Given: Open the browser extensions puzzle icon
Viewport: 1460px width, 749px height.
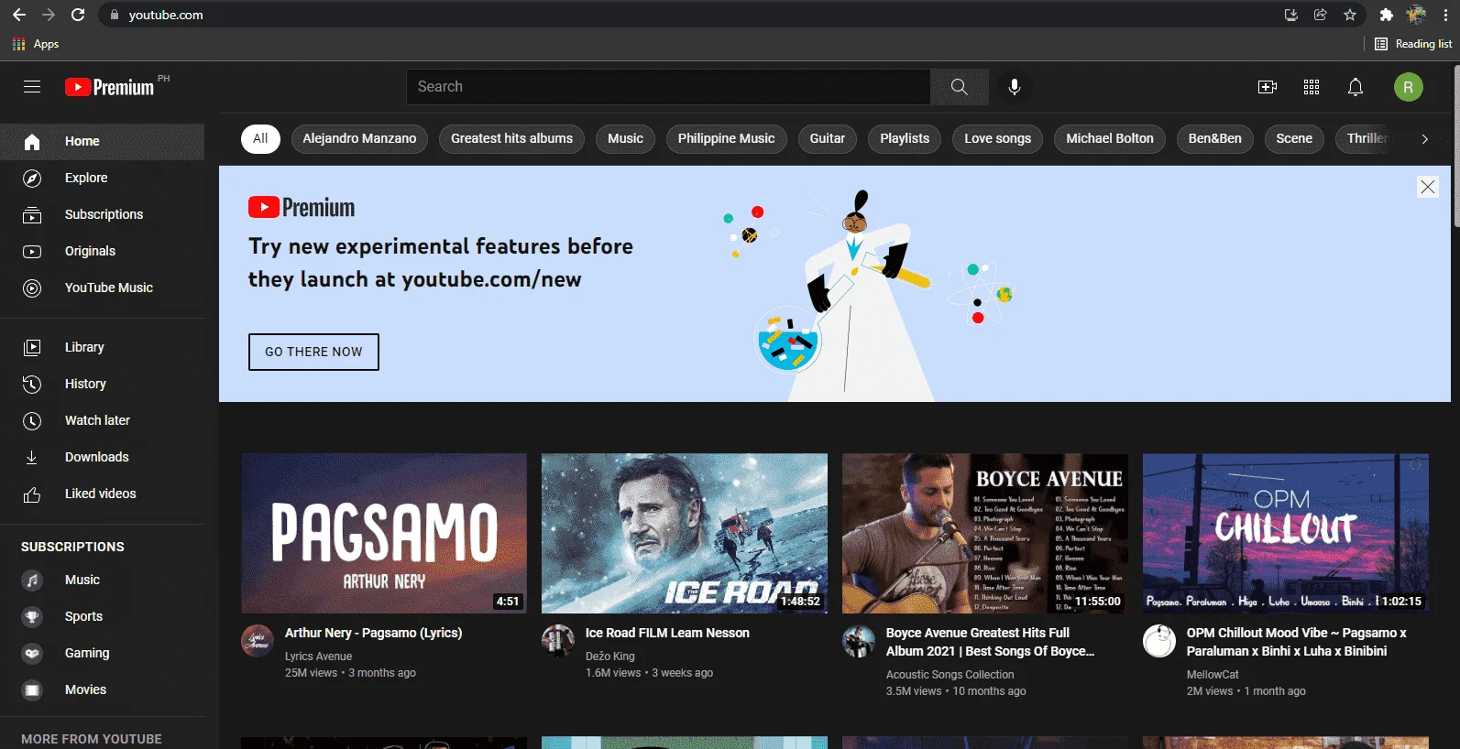Looking at the screenshot, I should pos(1386,15).
